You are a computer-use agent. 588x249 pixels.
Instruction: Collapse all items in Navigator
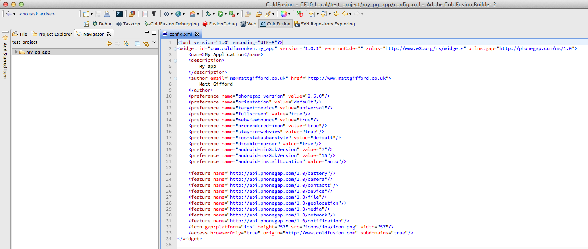[x=138, y=44]
